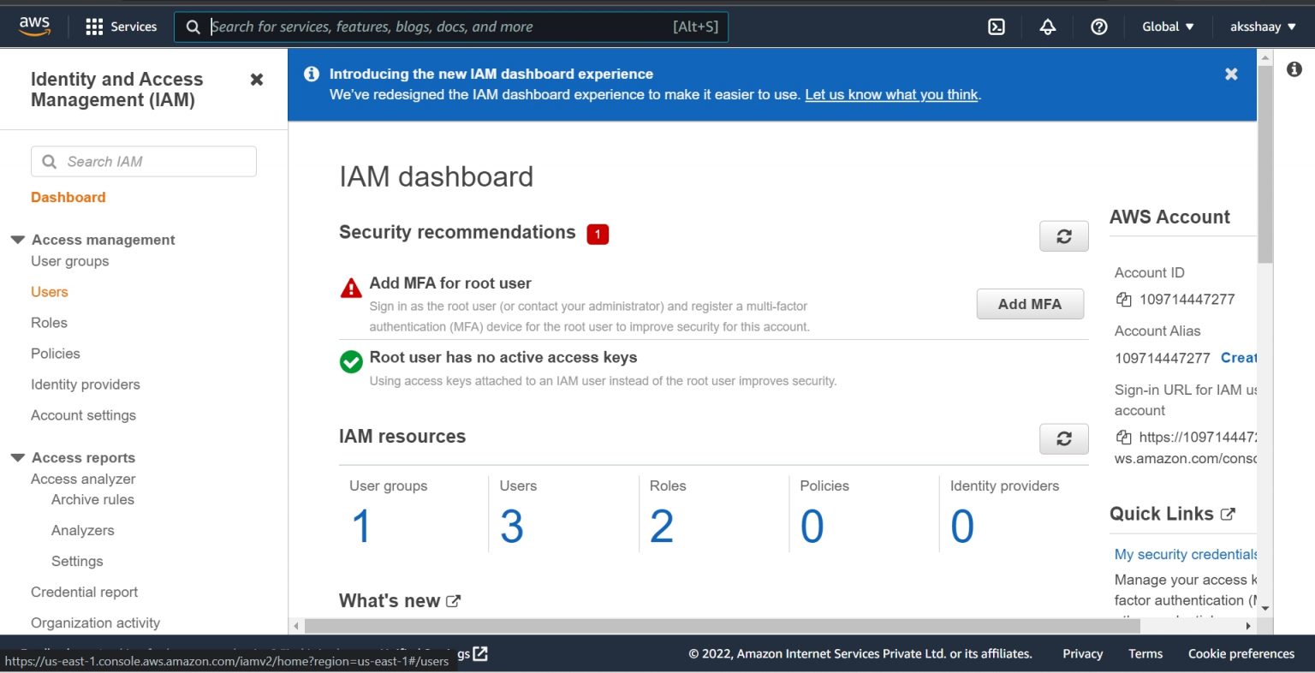Open Access analyzer in the sidebar
The height and width of the screenshot is (673, 1315).
(83, 479)
